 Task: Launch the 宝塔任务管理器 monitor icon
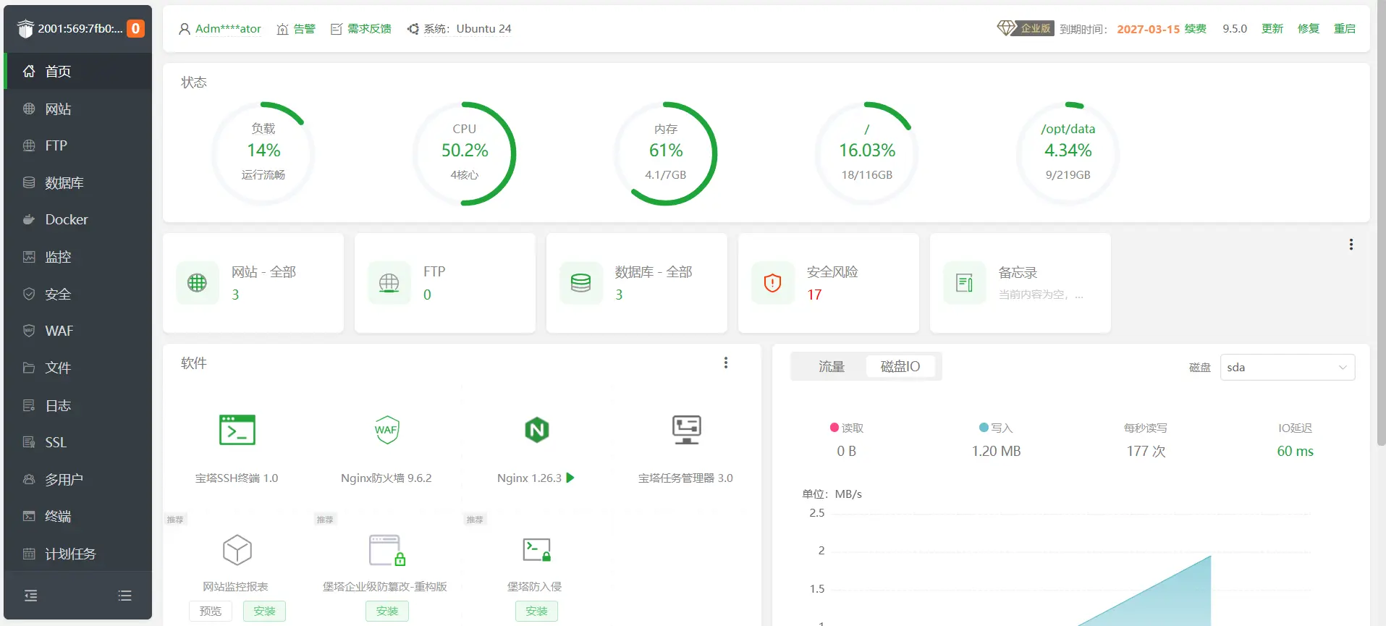[x=685, y=430]
